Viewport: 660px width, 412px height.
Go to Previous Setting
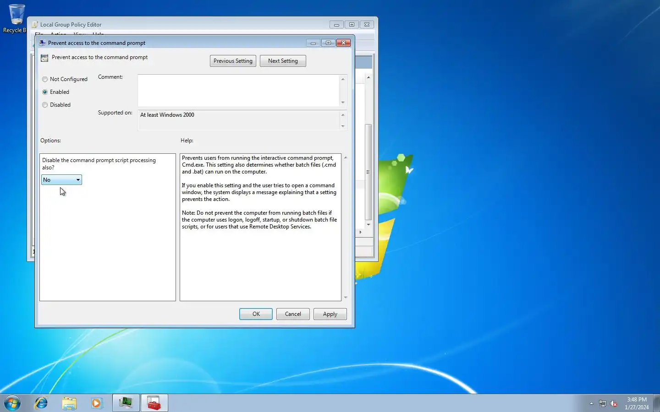[x=233, y=61]
